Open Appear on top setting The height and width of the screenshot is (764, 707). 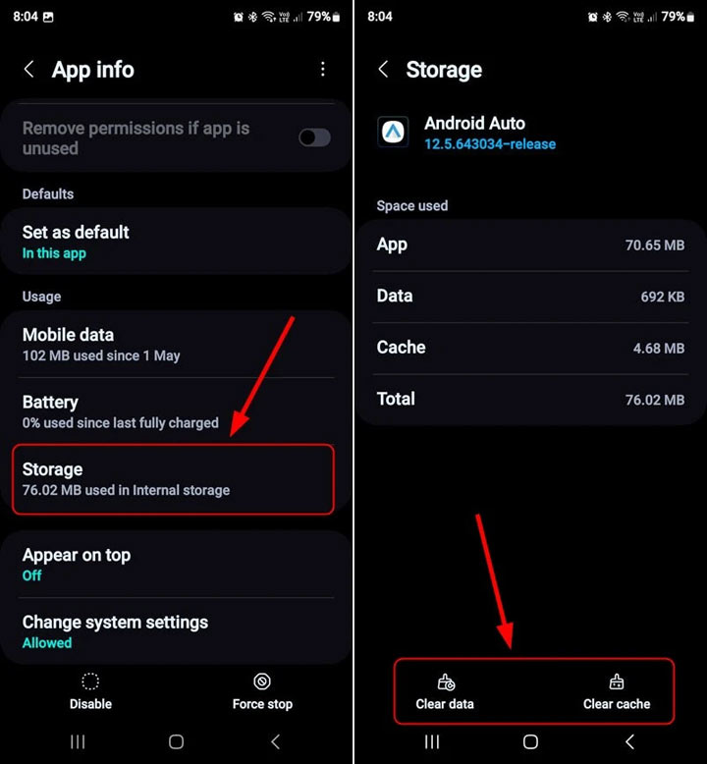173,564
